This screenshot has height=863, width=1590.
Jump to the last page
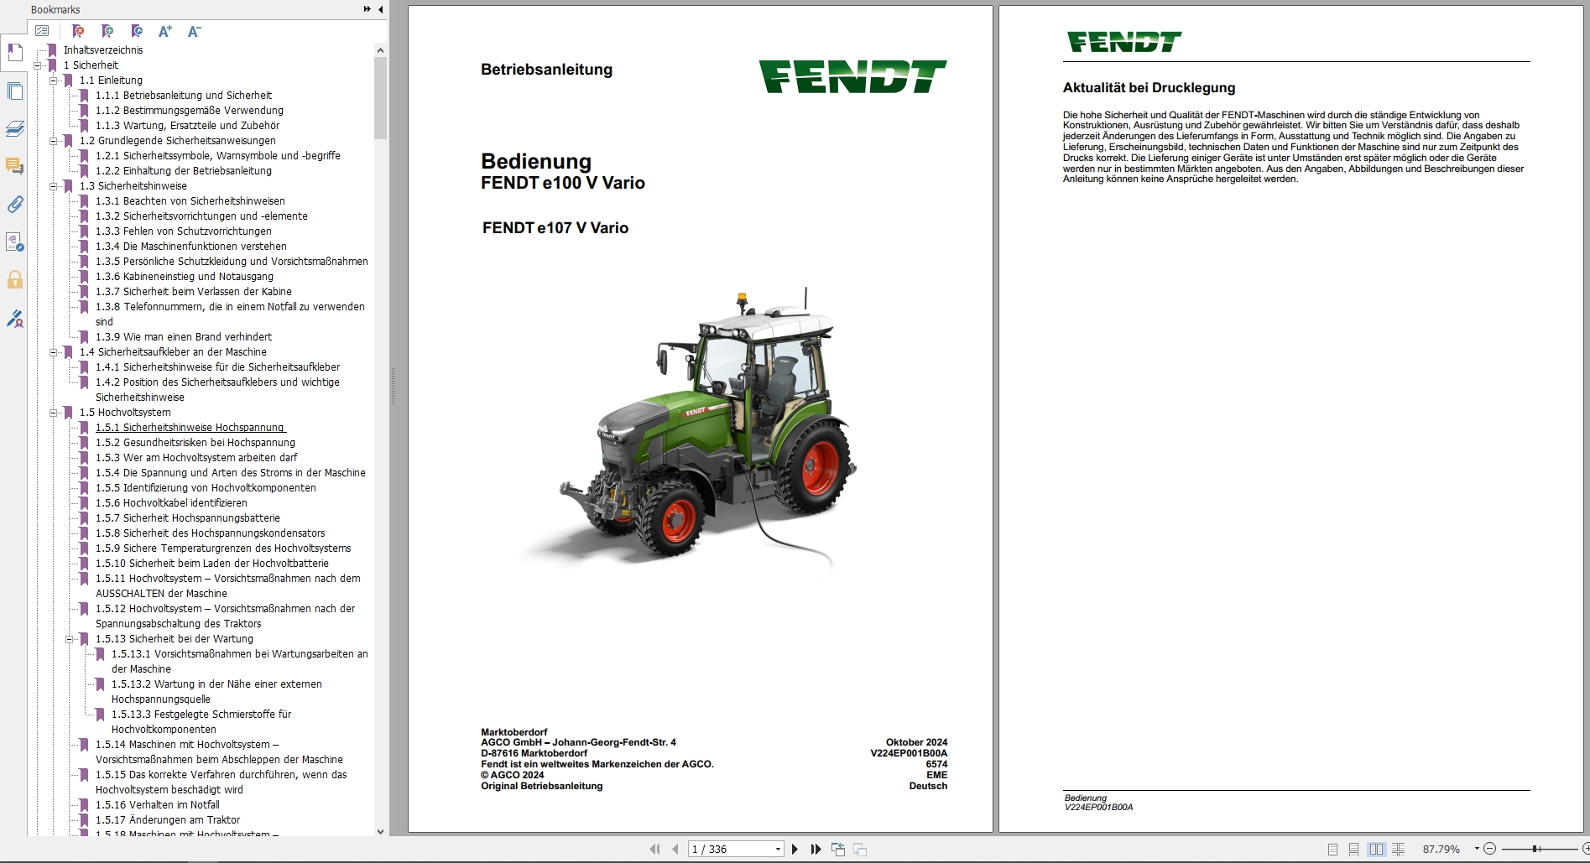tap(816, 850)
